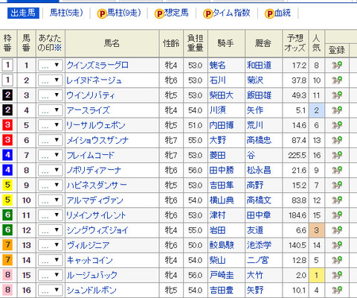Click register icon for キャットコイン
Screen dimensions: 357x298
(337, 260)
